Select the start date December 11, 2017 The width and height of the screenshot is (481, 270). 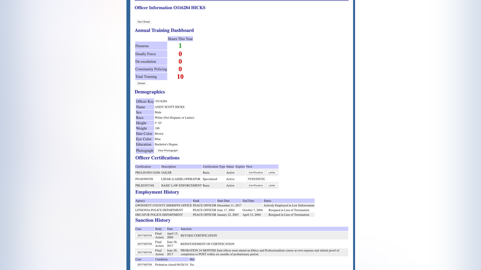coord(229,206)
